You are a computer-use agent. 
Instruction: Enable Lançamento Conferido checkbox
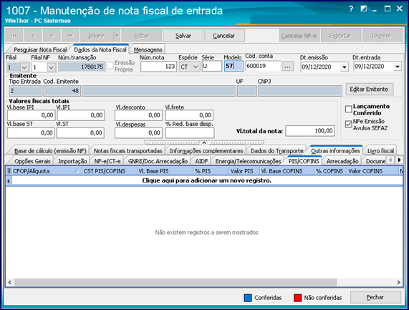click(x=349, y=109)
